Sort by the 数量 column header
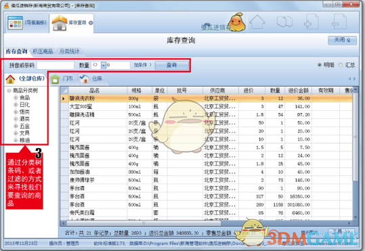 [x=275, y=91]
